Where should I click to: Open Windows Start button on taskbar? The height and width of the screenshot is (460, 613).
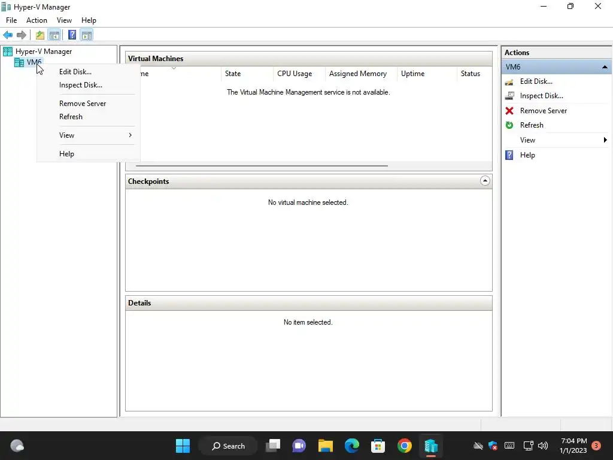[183, 446]
